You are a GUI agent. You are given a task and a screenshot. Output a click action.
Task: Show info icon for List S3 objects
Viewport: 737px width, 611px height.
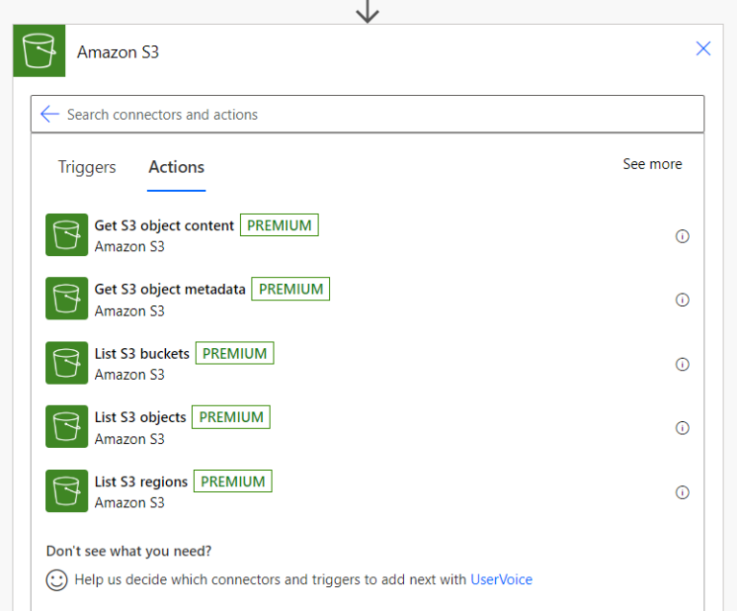(x=682, y=428)
